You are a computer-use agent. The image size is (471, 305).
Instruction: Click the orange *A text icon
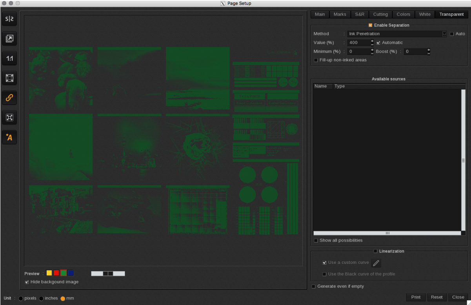(9, 137)
